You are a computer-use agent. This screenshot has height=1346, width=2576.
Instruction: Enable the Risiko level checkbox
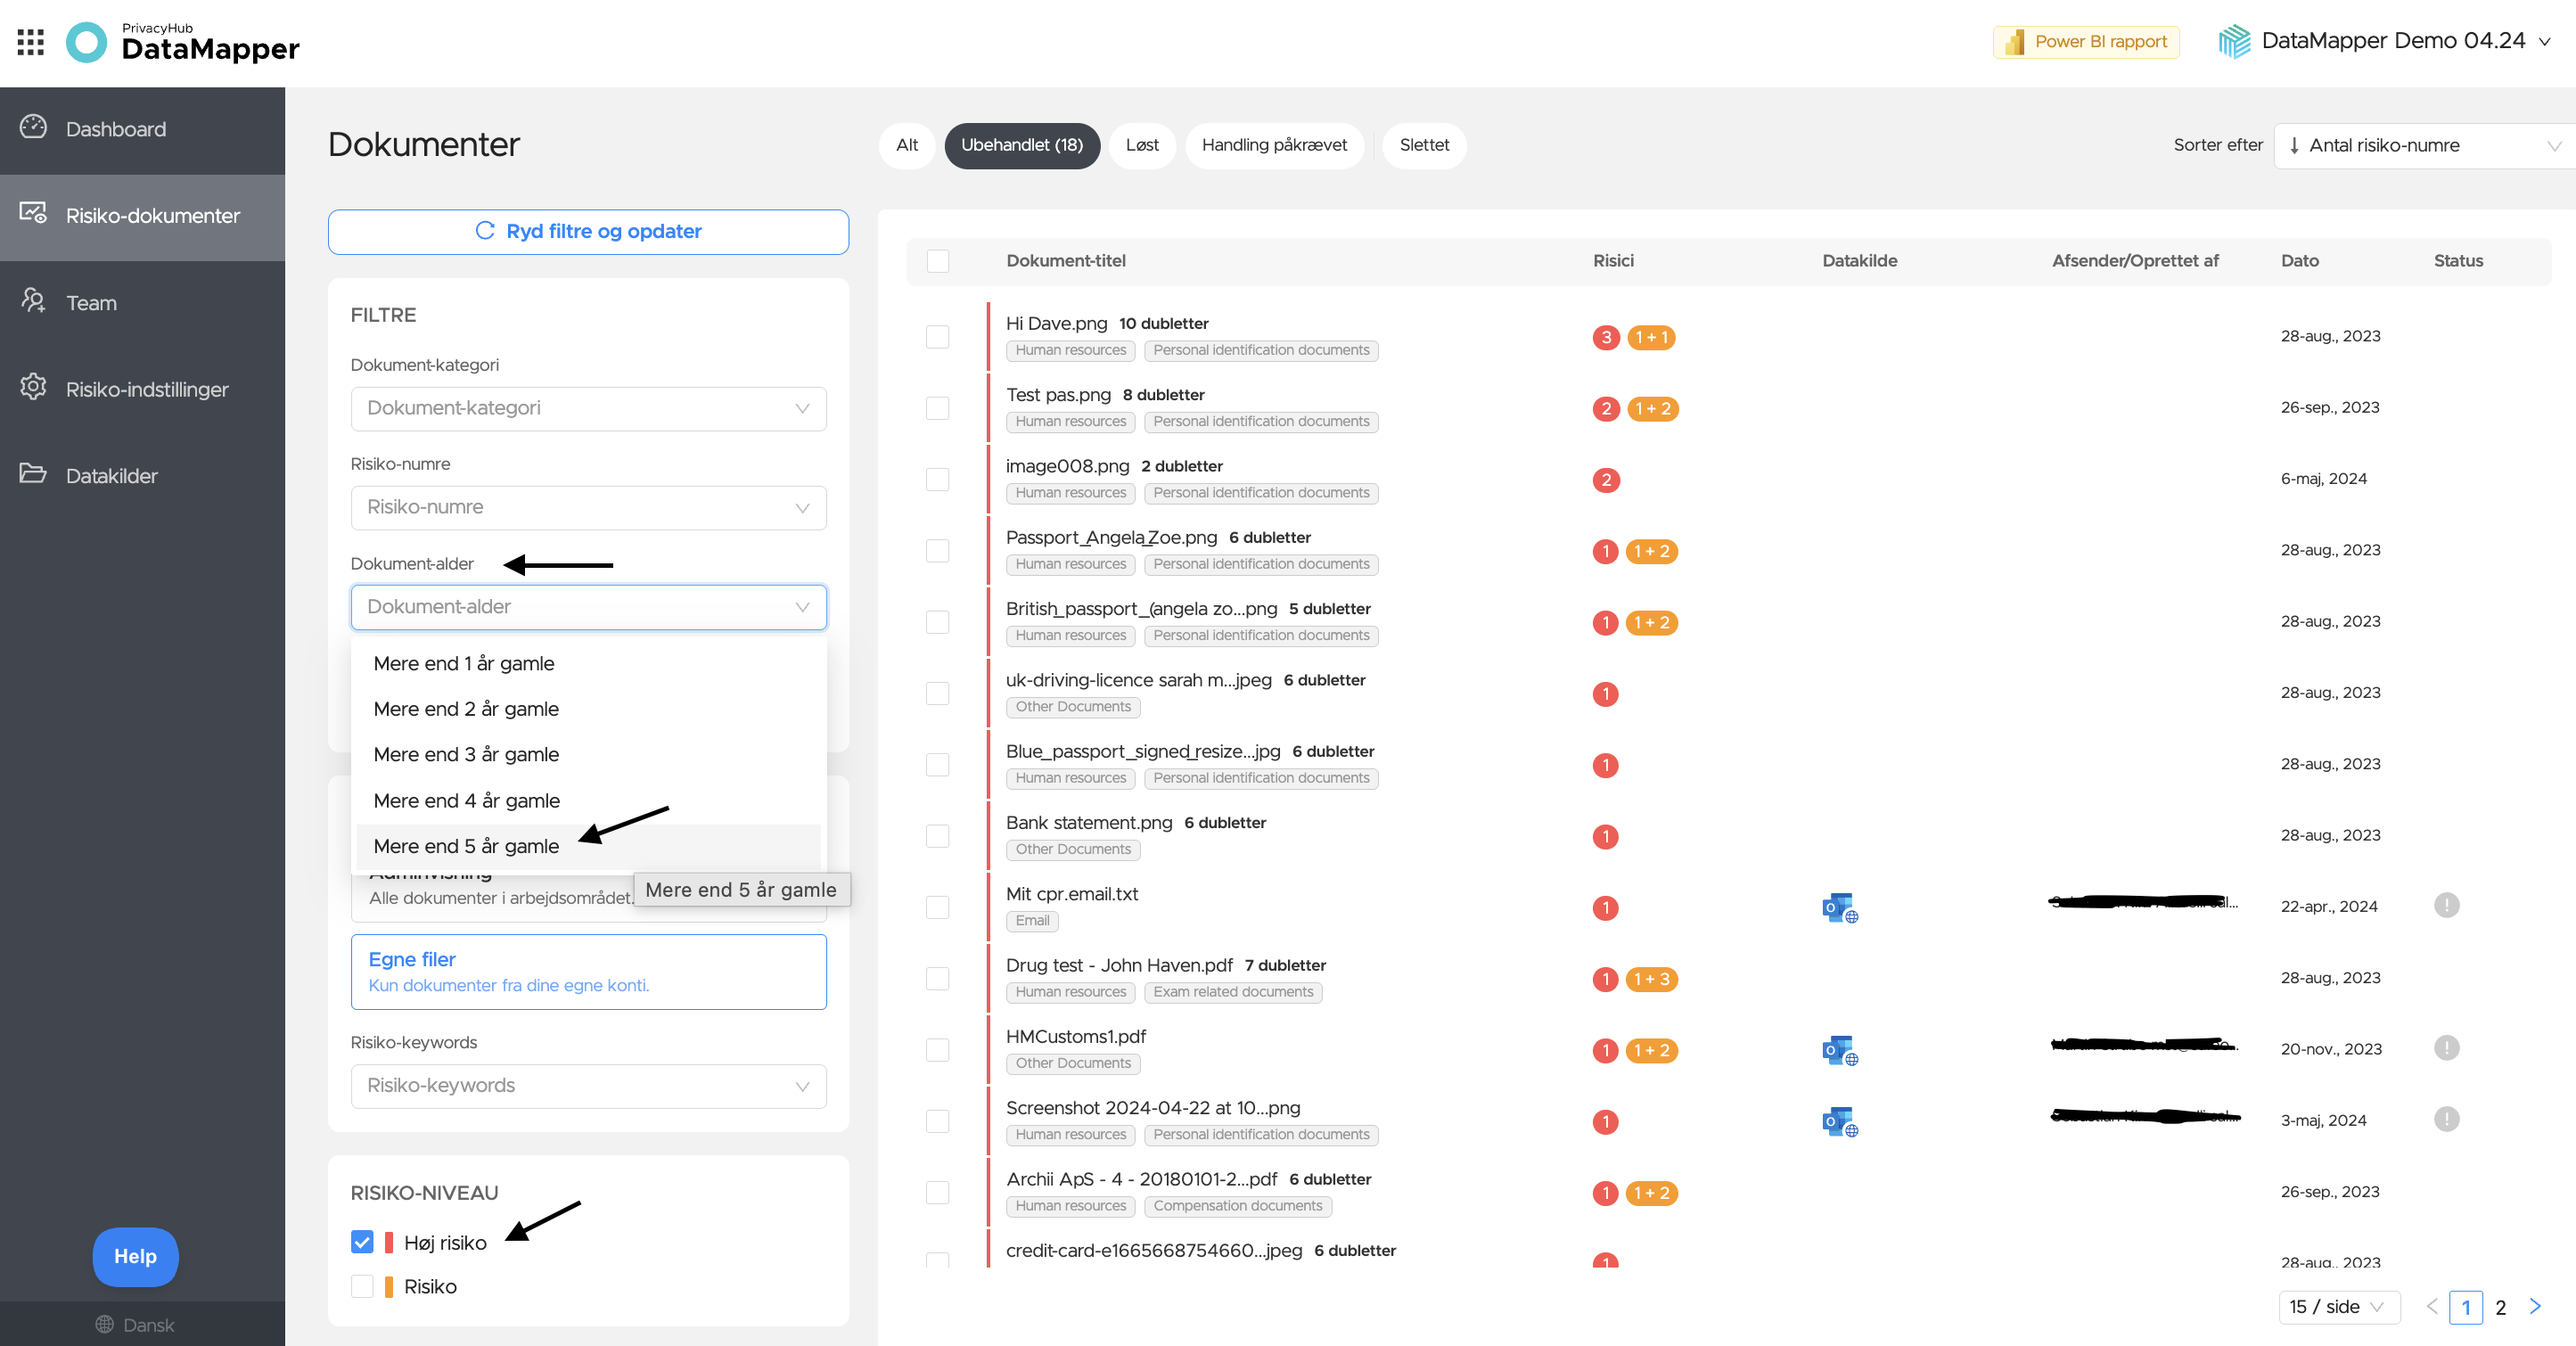coord(362,1286)
